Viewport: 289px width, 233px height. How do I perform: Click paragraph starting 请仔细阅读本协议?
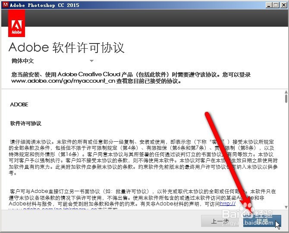(143, 158)
